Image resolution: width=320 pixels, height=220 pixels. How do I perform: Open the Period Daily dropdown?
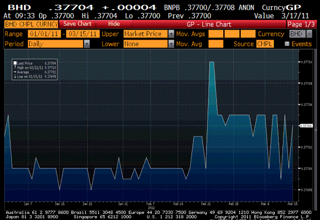tap(87, 44)
